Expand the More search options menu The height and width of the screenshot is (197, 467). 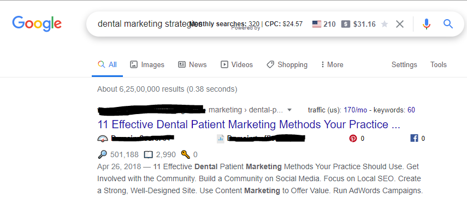point(332,64)
